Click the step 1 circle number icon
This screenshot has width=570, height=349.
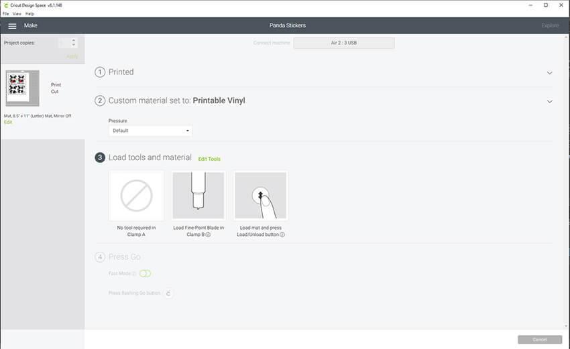click(x=100, y=72)
